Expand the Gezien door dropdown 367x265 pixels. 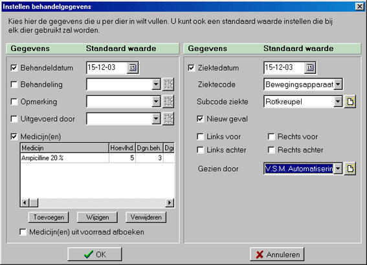[x=338, y=168]
